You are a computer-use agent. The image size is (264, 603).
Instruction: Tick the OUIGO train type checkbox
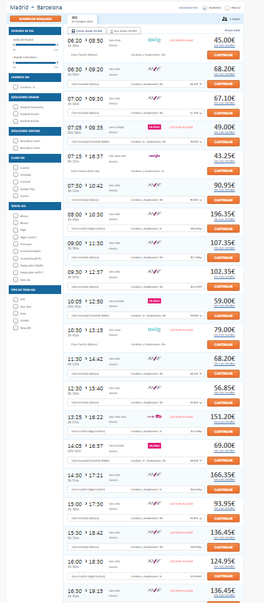click(x=16, y=320)
